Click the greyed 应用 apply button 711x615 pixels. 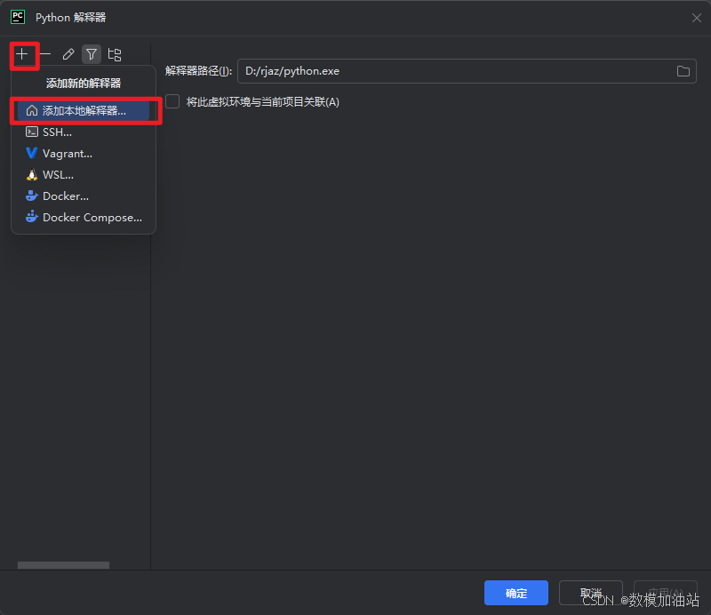coord(665,593)
